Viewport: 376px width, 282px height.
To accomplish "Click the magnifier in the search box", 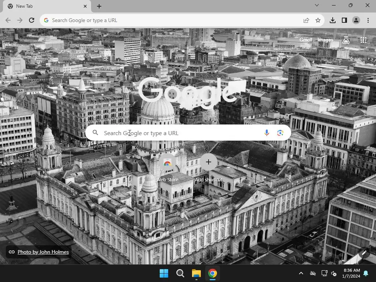I will pos(95,132).
